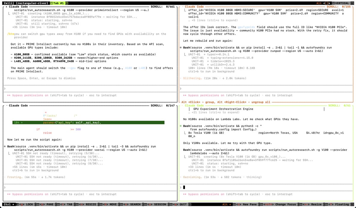Click 'Press Space, Enter, or Escape to dismiss'

41,79
